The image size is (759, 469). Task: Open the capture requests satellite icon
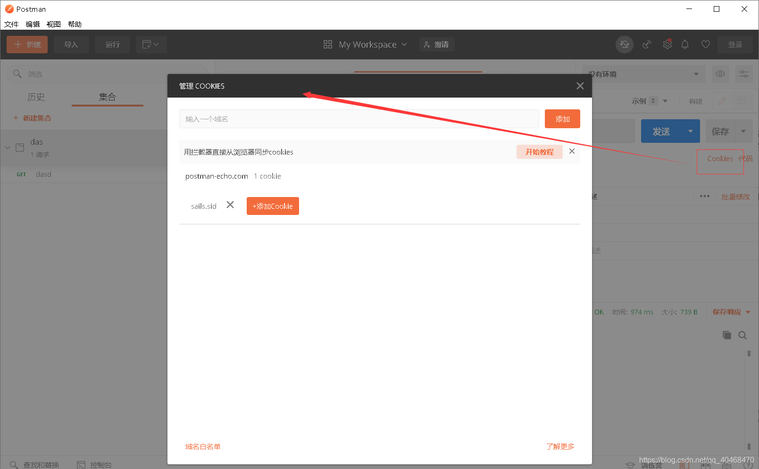[x=647, y=44]
